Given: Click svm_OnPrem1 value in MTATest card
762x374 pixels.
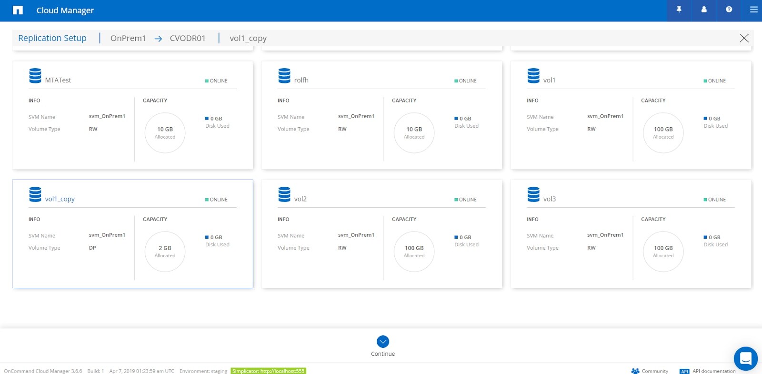Looking at the screenshot, I should pyautogui.click(x=107, y=116).
